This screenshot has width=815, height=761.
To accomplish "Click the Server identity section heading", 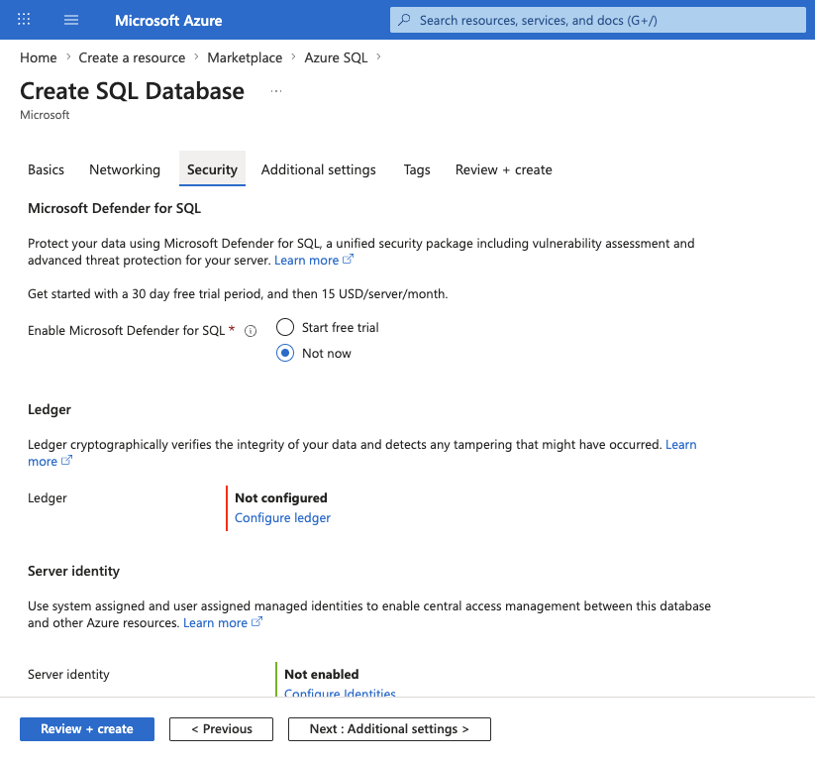I will (x=74, y=571).
